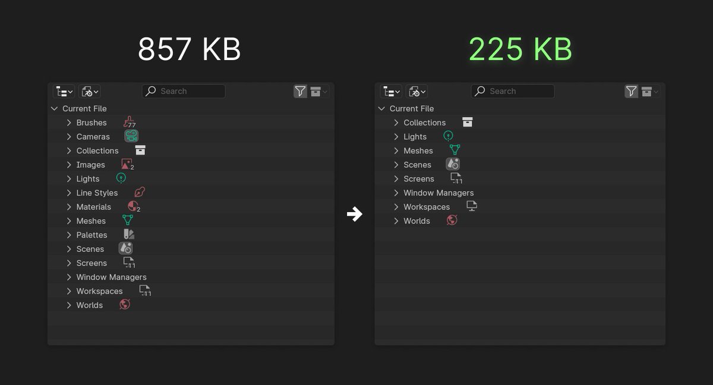Viewport: 713px width, 385px height.
Task: Open editor type dropdown in right outliner
Action: pyautogui.click(x=391, y=91)
